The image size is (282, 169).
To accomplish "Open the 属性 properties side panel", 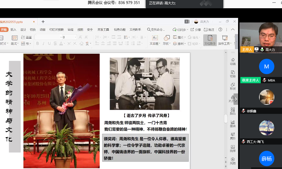I will coord(233,136).
